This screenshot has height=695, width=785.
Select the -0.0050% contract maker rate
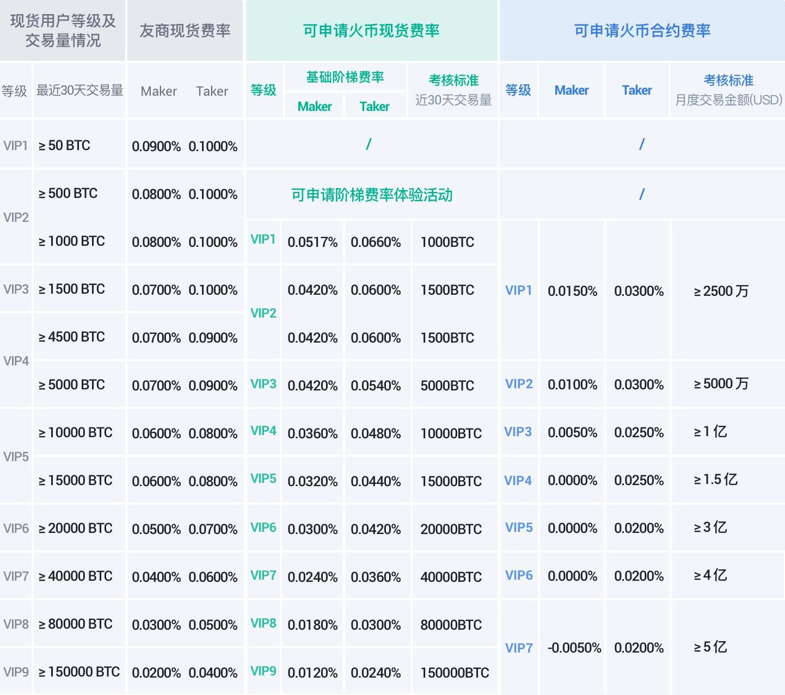pos(574,648)
